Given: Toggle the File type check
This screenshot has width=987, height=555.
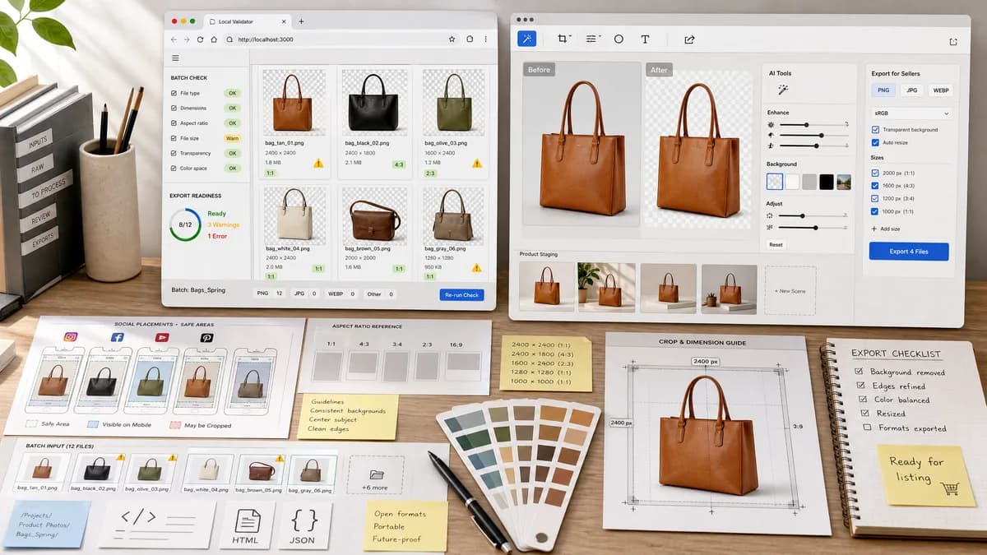Looking at the screenshot, I should point(174,94).
